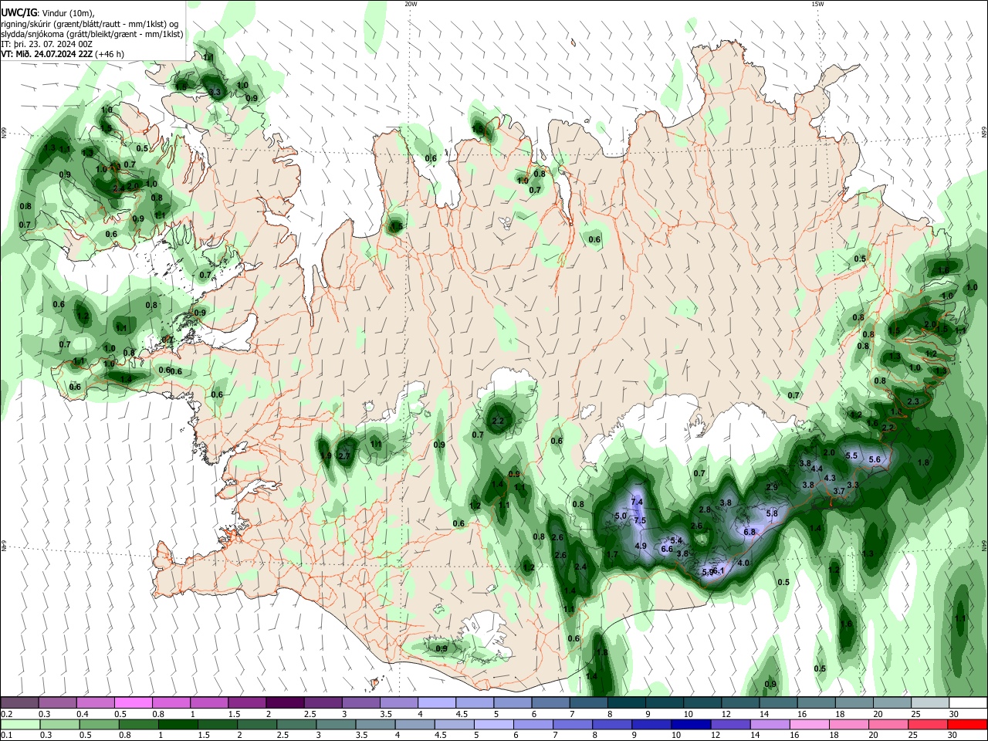Click the dark plum 0.2 snow legend swatch
Screen dimensions: 988x741
point(19,703)
